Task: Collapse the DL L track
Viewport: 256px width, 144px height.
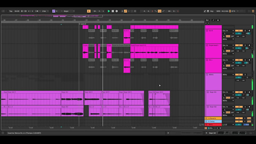Action: tap(207, 60)
